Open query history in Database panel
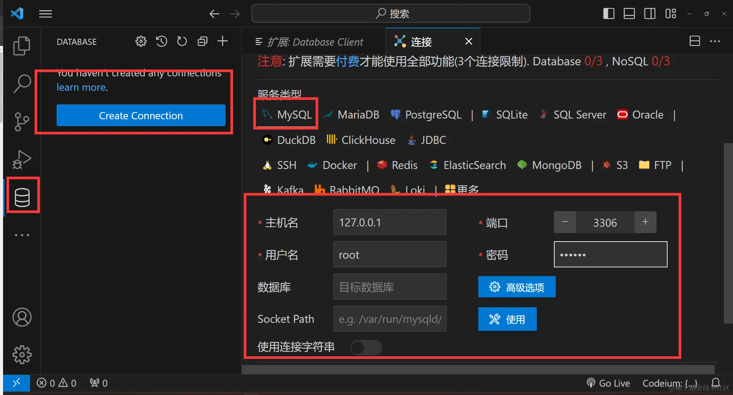This screenshot has width=733, height=395. click(162, 41)
